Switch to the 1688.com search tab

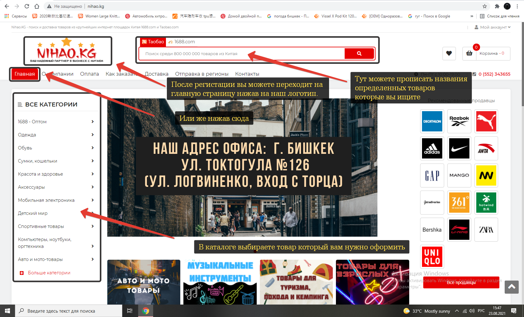182,42
